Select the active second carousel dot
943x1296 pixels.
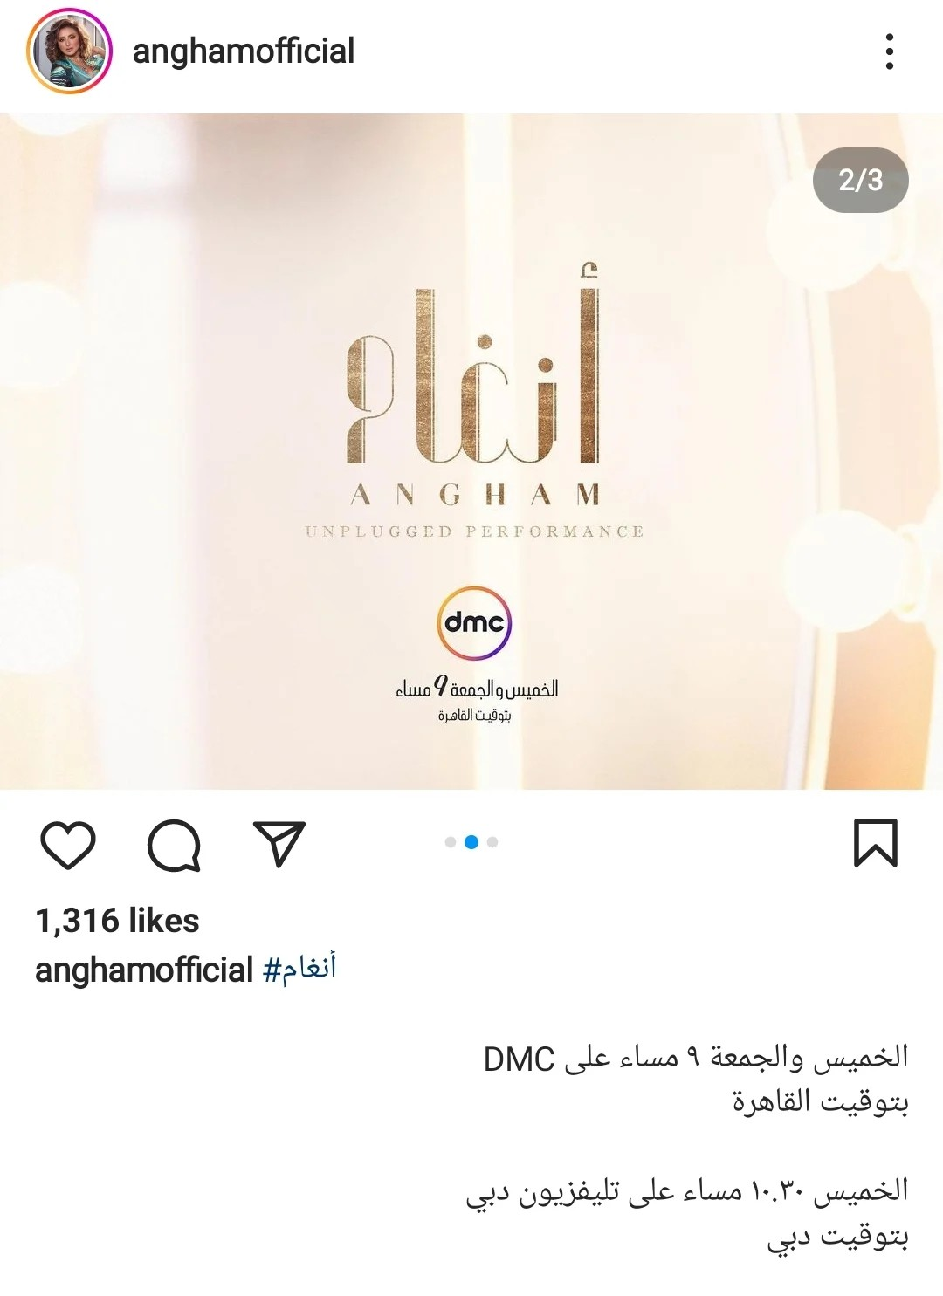click(x=471, y=842)
